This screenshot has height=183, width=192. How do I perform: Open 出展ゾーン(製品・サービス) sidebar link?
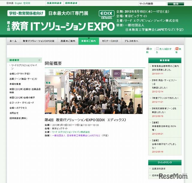pos(23,79)
